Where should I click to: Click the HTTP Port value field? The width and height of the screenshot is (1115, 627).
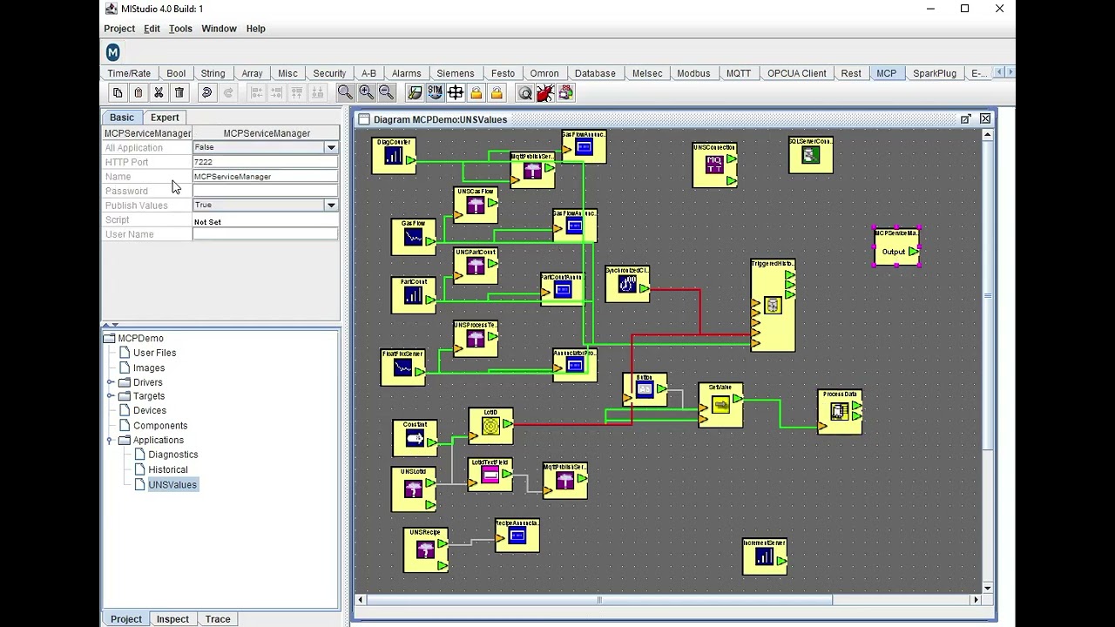pos(265,162)
